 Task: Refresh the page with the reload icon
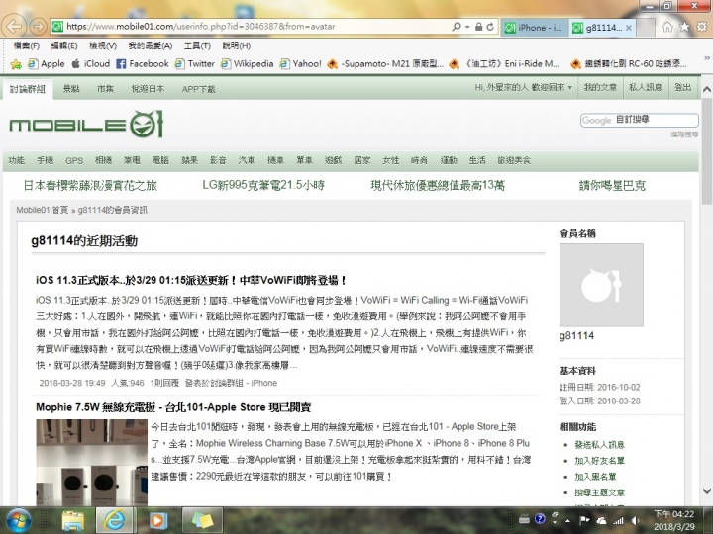(490, 27)
